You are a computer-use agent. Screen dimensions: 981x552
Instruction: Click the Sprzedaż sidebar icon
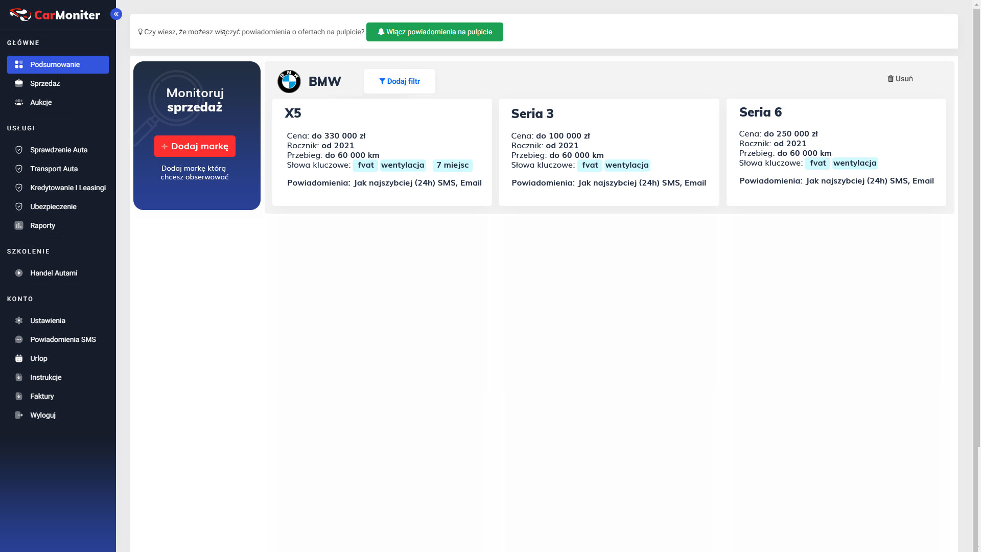19,83
